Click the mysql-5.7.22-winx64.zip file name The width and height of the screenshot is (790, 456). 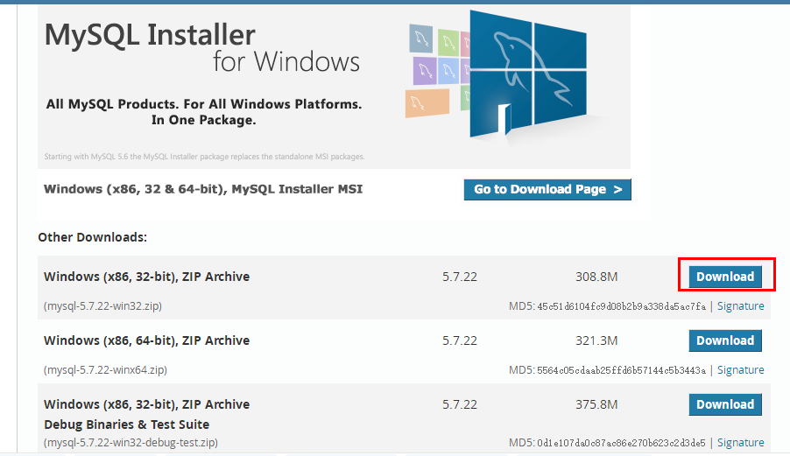pyautogui.click(x=105, y=370)
